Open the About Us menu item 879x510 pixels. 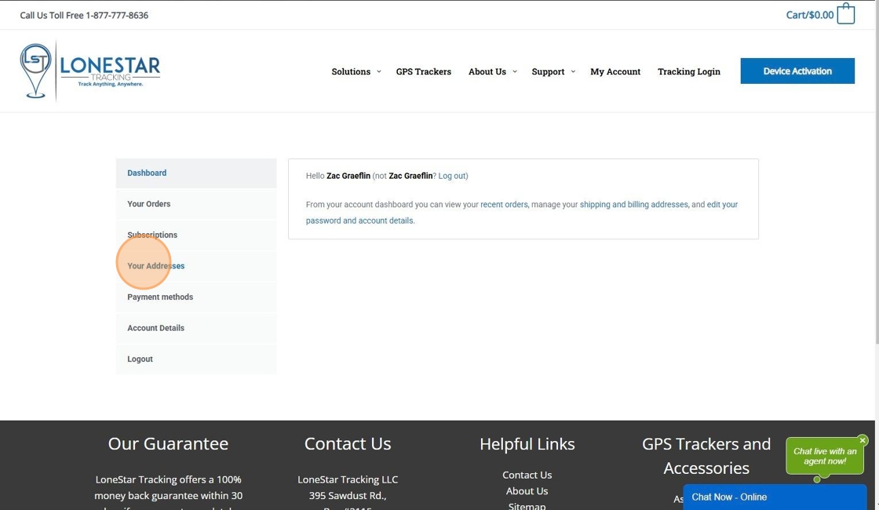(x=487, y=71)
